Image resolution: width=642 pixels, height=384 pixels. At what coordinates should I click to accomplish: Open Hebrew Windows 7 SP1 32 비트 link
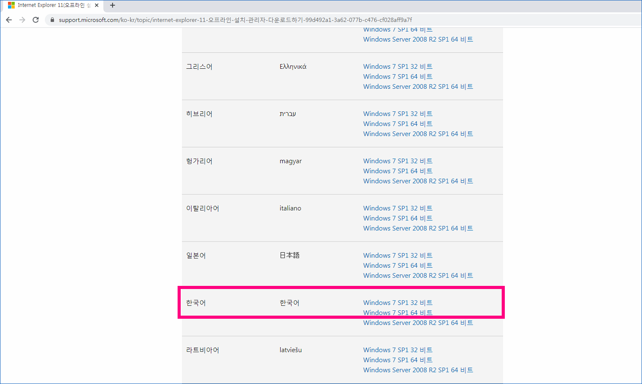(x=398, y=114)
